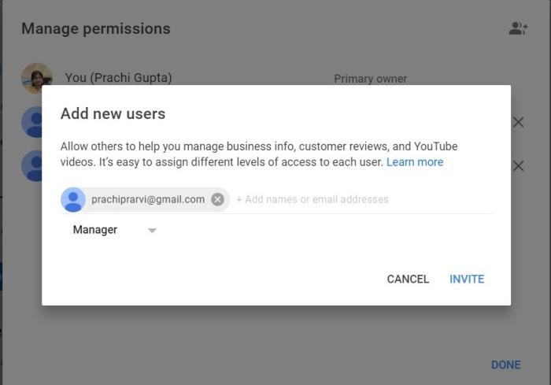This screenshot has height=385, width=551.
Task: Remove the third user with X
Action: coord(518,166)
